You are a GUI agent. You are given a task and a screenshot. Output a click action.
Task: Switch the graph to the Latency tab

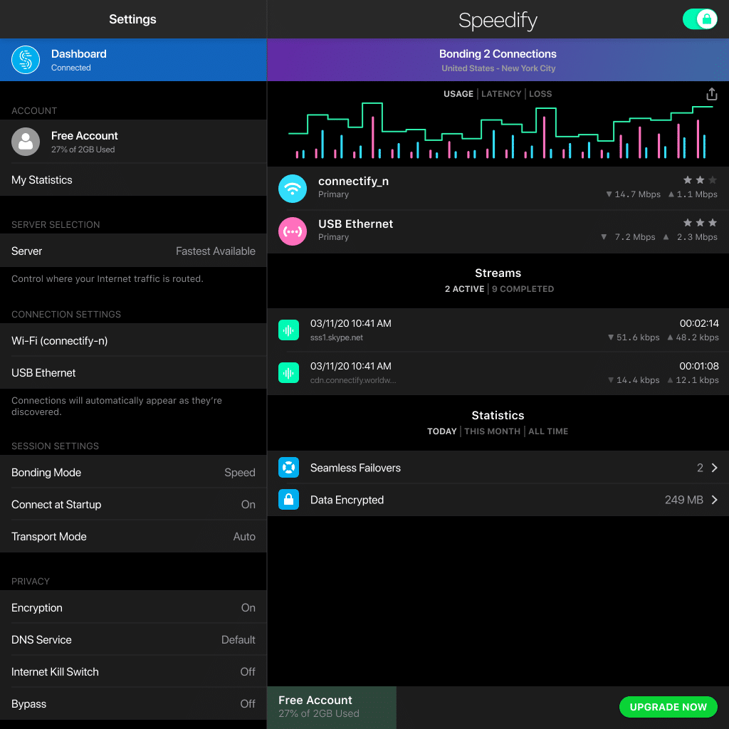(x=501, y=94)
